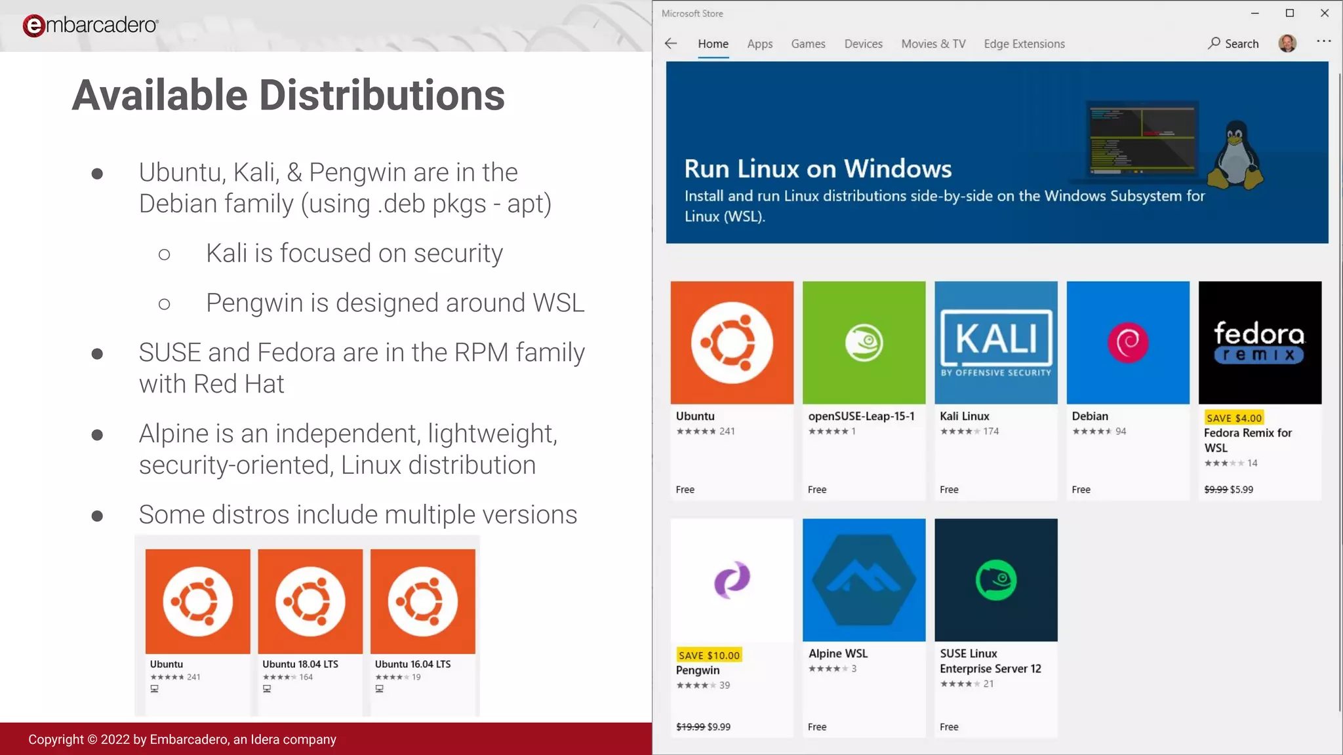Click the PC icon under Ubuntu 16.04 LTS
This screenshot has width=1343, height=755.
coord(379,689)
